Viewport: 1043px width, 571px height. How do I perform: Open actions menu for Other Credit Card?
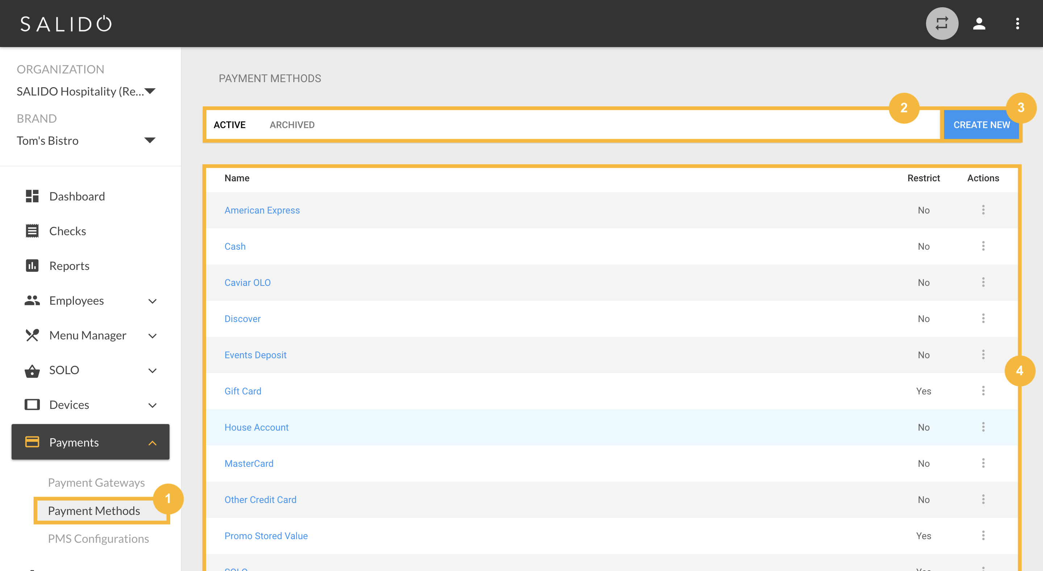tap(983, 499)
